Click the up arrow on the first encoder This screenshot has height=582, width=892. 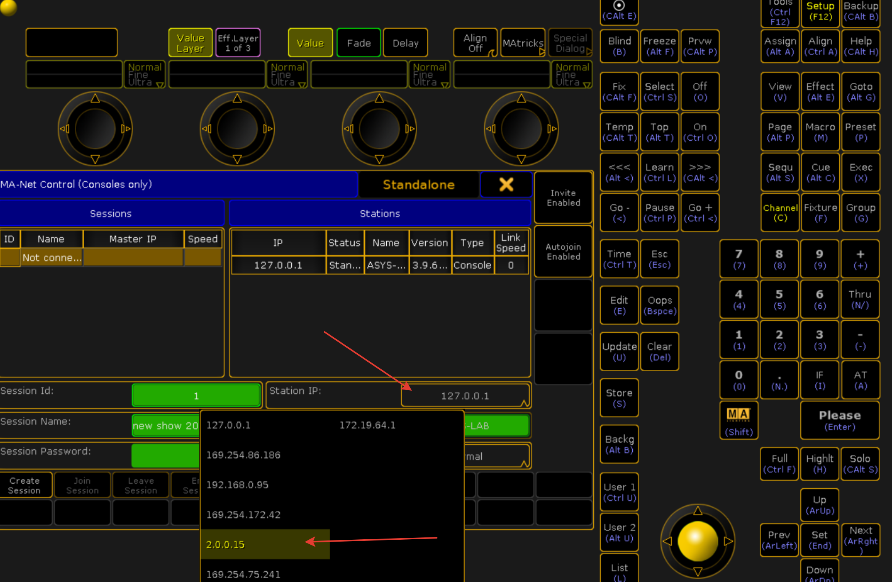coord(95,99)
